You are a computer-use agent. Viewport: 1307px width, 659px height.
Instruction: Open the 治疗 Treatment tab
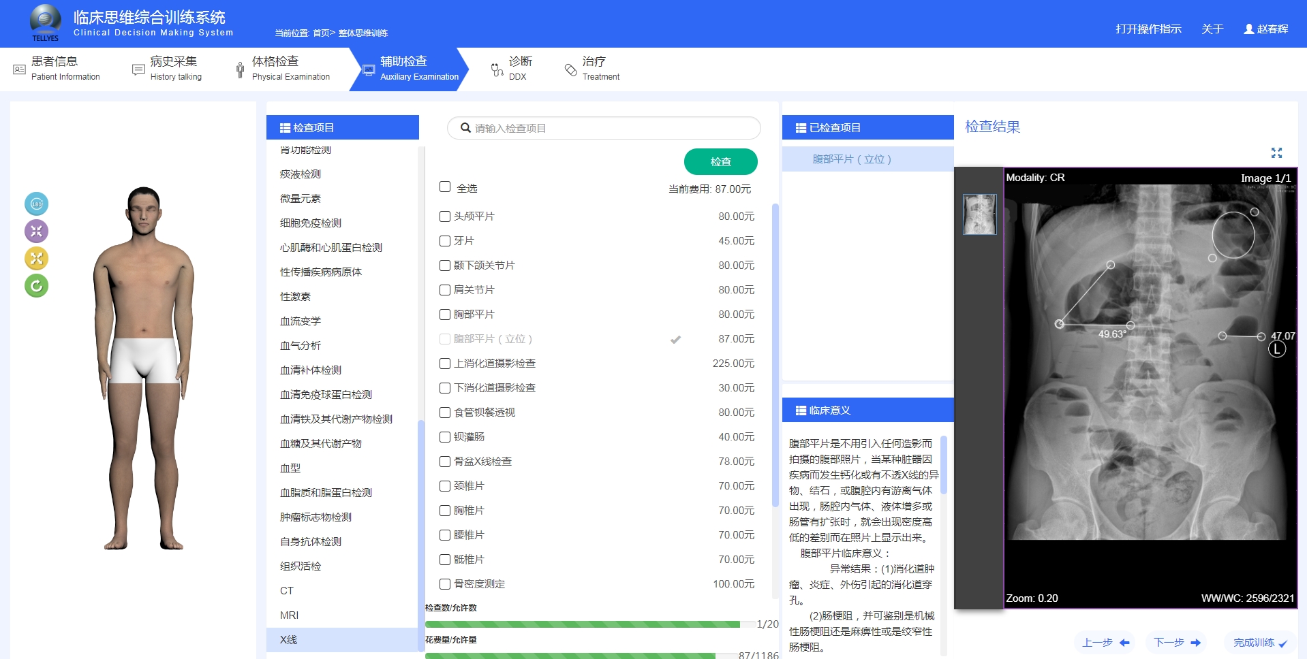click(x=592, y=68)
